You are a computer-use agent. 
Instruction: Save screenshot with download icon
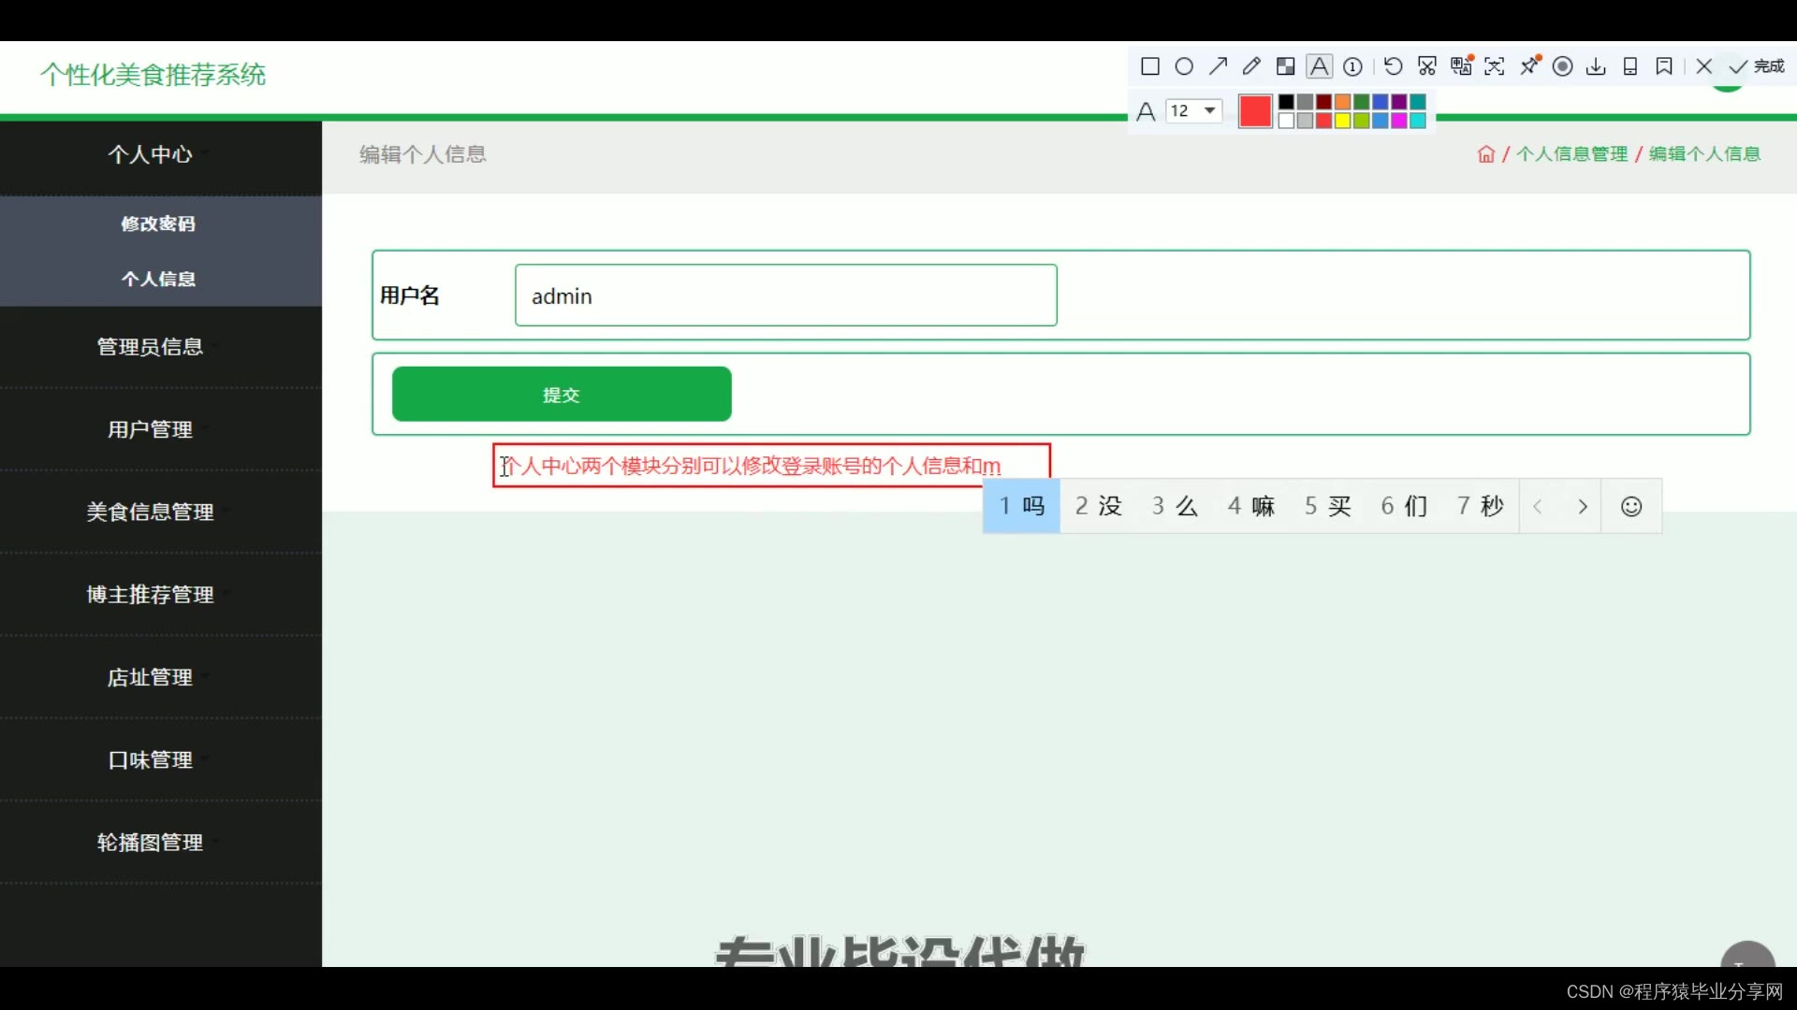pos(1597,66)
